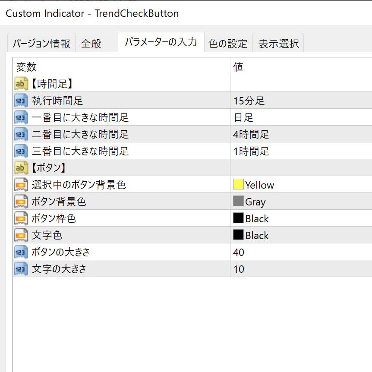Click the color icon beside 選択中のボタン背景色

tap(21, 185)
